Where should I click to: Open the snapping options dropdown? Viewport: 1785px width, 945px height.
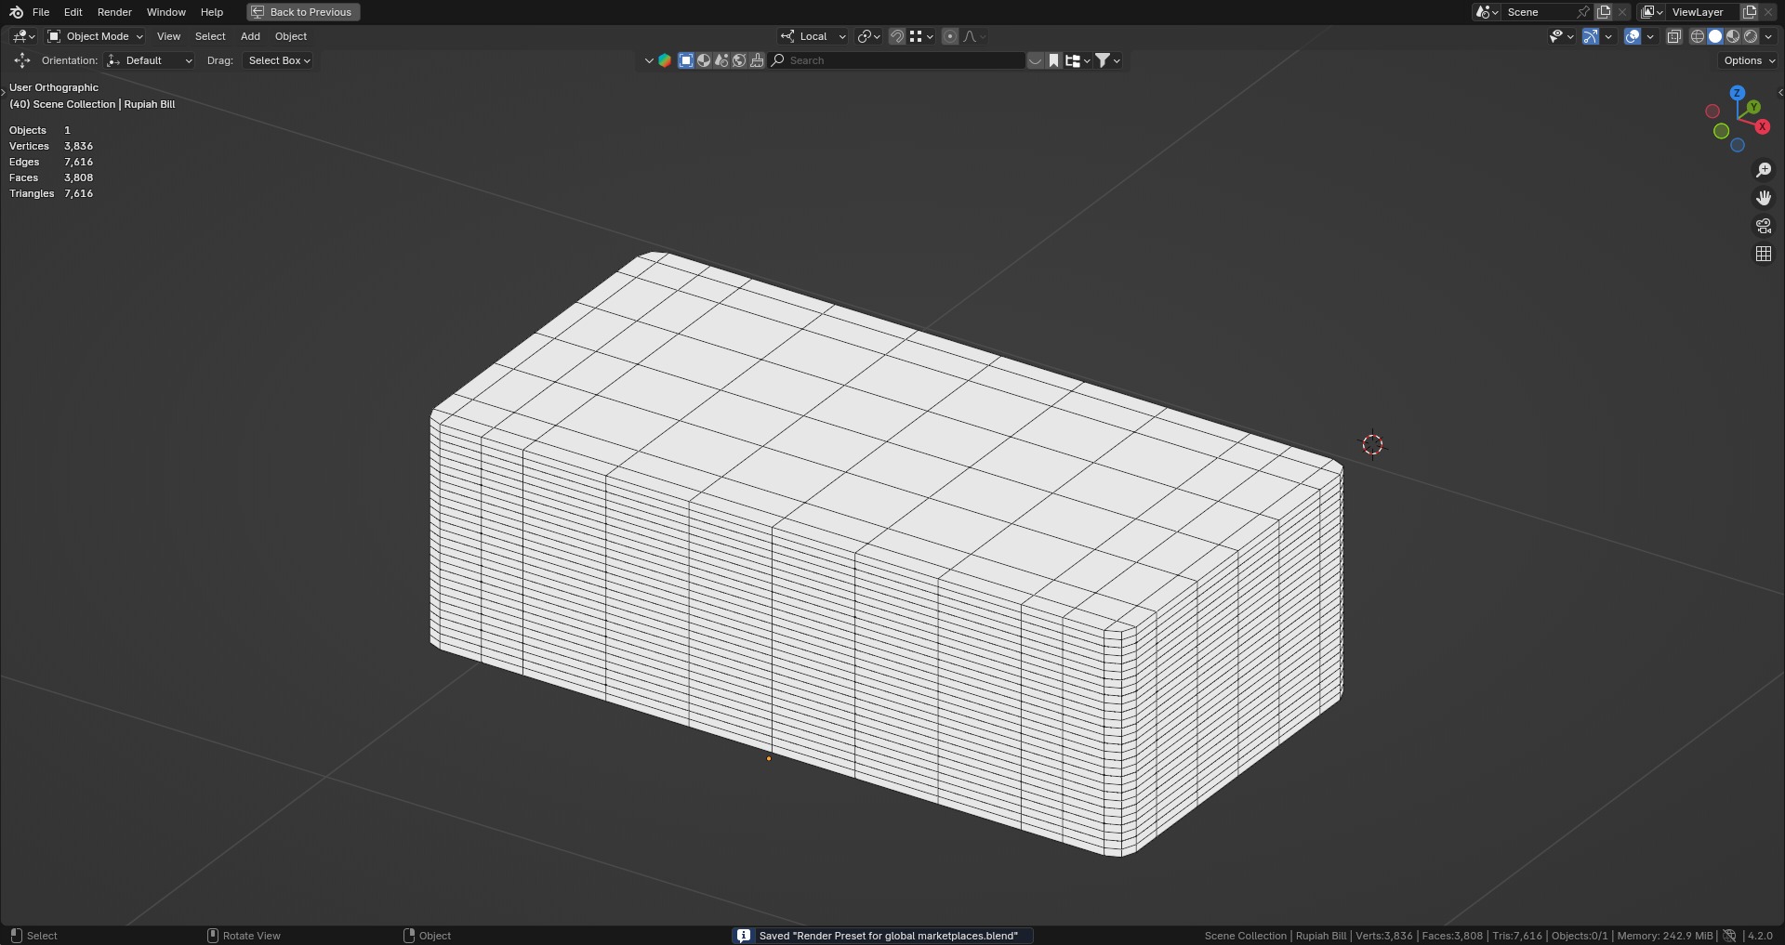pos(921,36)
